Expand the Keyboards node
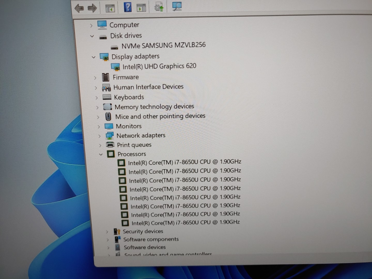Viewport: 372px width, 279px height. click(x=97, y=98)
